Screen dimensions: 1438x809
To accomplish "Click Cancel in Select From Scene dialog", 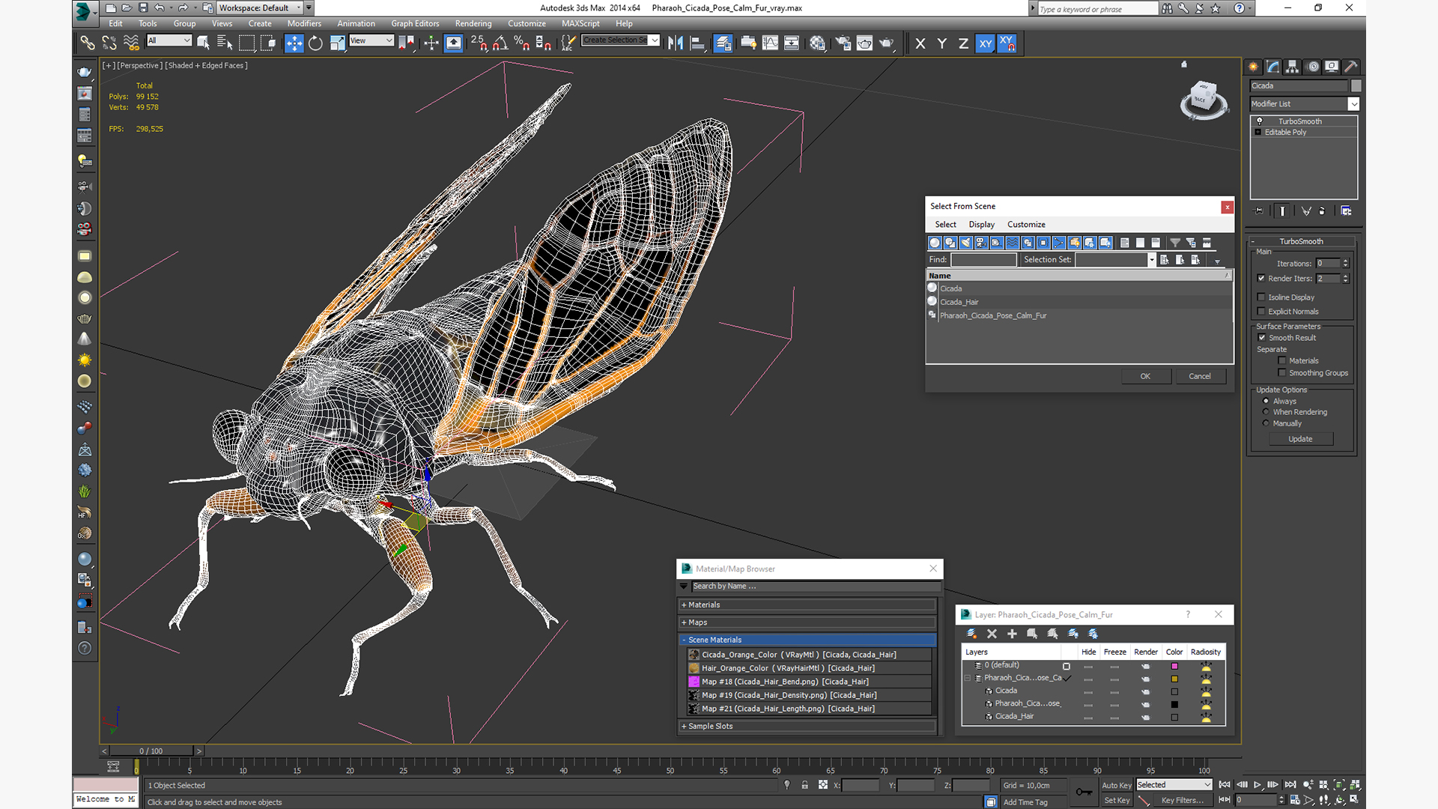I will click(1200, 377).
